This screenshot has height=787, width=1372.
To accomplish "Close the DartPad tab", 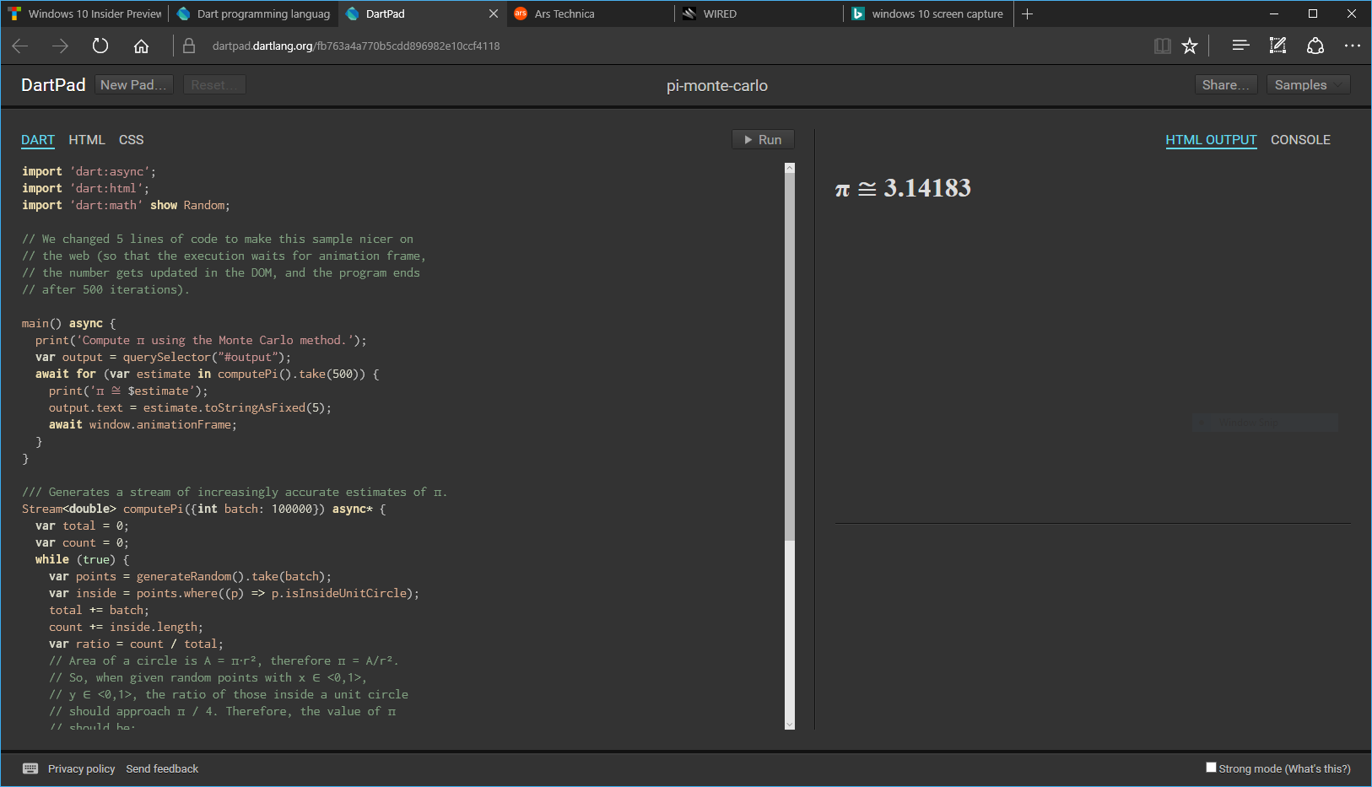I will click(494, 14).
